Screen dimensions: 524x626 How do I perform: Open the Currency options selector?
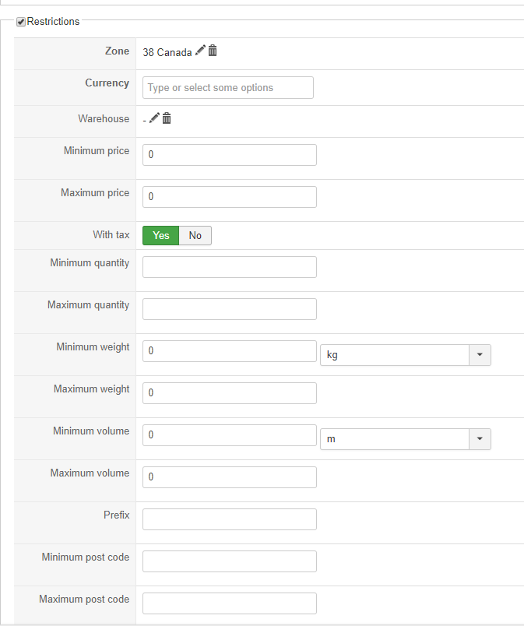[228, 88]
